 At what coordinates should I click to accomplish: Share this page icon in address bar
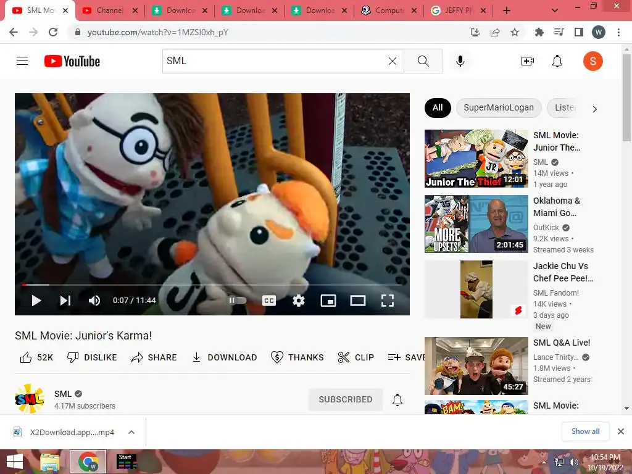click(495, 32)
